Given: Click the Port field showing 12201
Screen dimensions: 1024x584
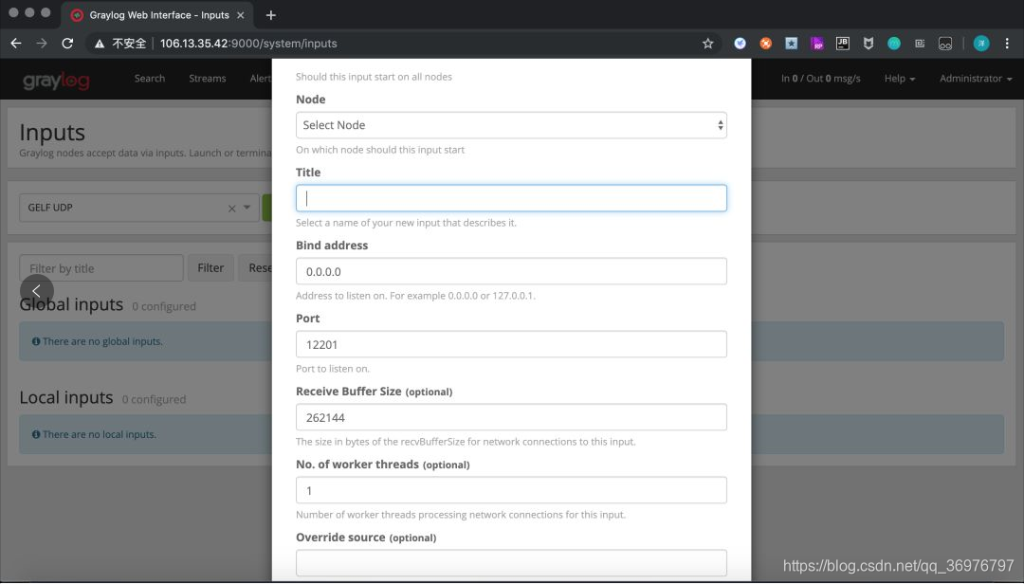Looking at the screenshot, I should tap(511, 344).
